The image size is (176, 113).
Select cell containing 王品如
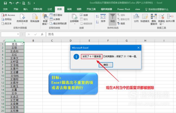(x=15, y=51)
